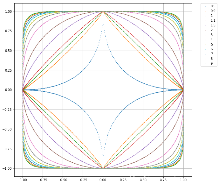This screenshot has height=184, width=219.
Task: Click the x-axis tick label −0.50
Action: pos(63,180)
